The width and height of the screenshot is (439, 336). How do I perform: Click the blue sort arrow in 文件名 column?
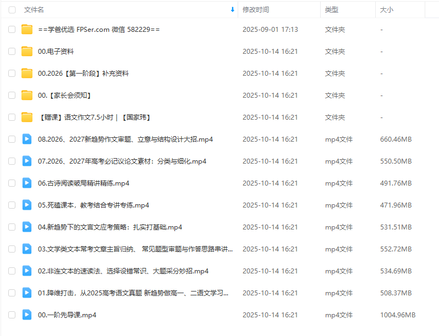[232, 10]
